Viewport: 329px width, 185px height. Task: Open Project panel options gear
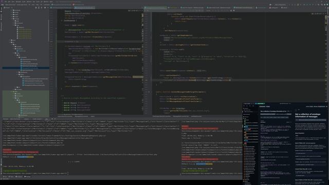click(44, 8)
